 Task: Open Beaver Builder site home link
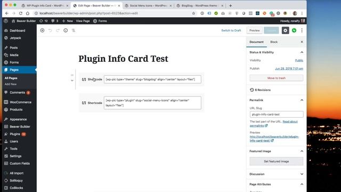pyautogui.click(x=23, y=21)
